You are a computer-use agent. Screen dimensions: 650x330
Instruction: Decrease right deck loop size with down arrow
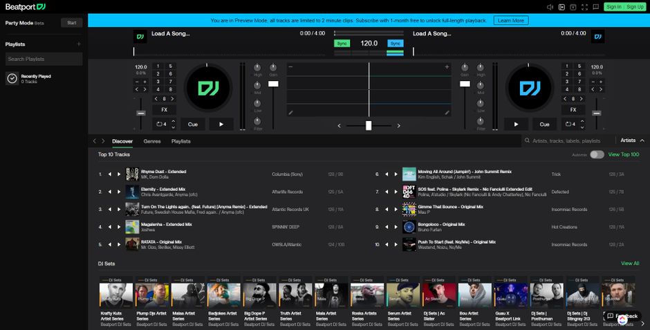(582, 127)
